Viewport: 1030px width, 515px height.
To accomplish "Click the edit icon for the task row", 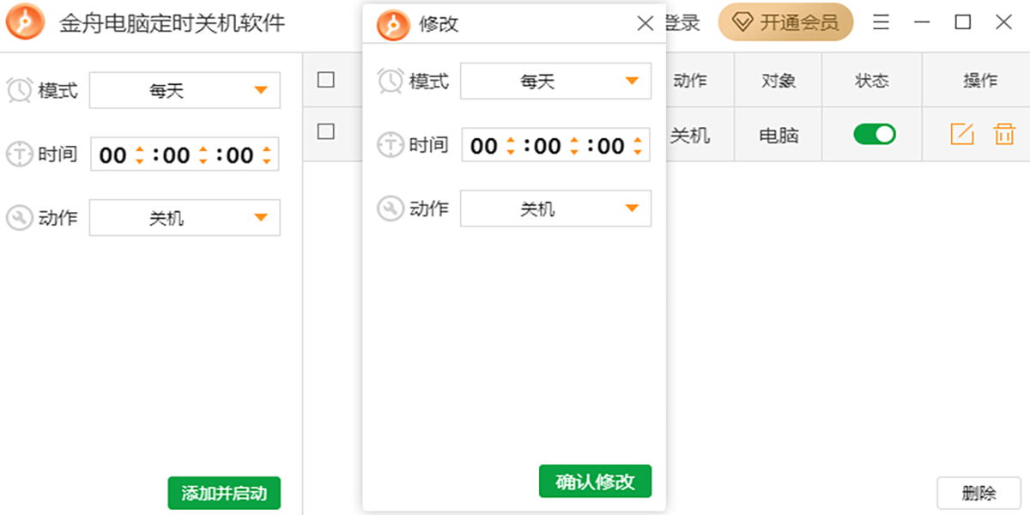I will [961, 134].
